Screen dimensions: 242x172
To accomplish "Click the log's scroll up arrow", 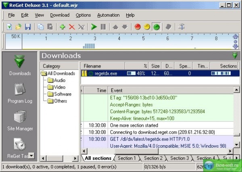I will [x=237, y=90].
